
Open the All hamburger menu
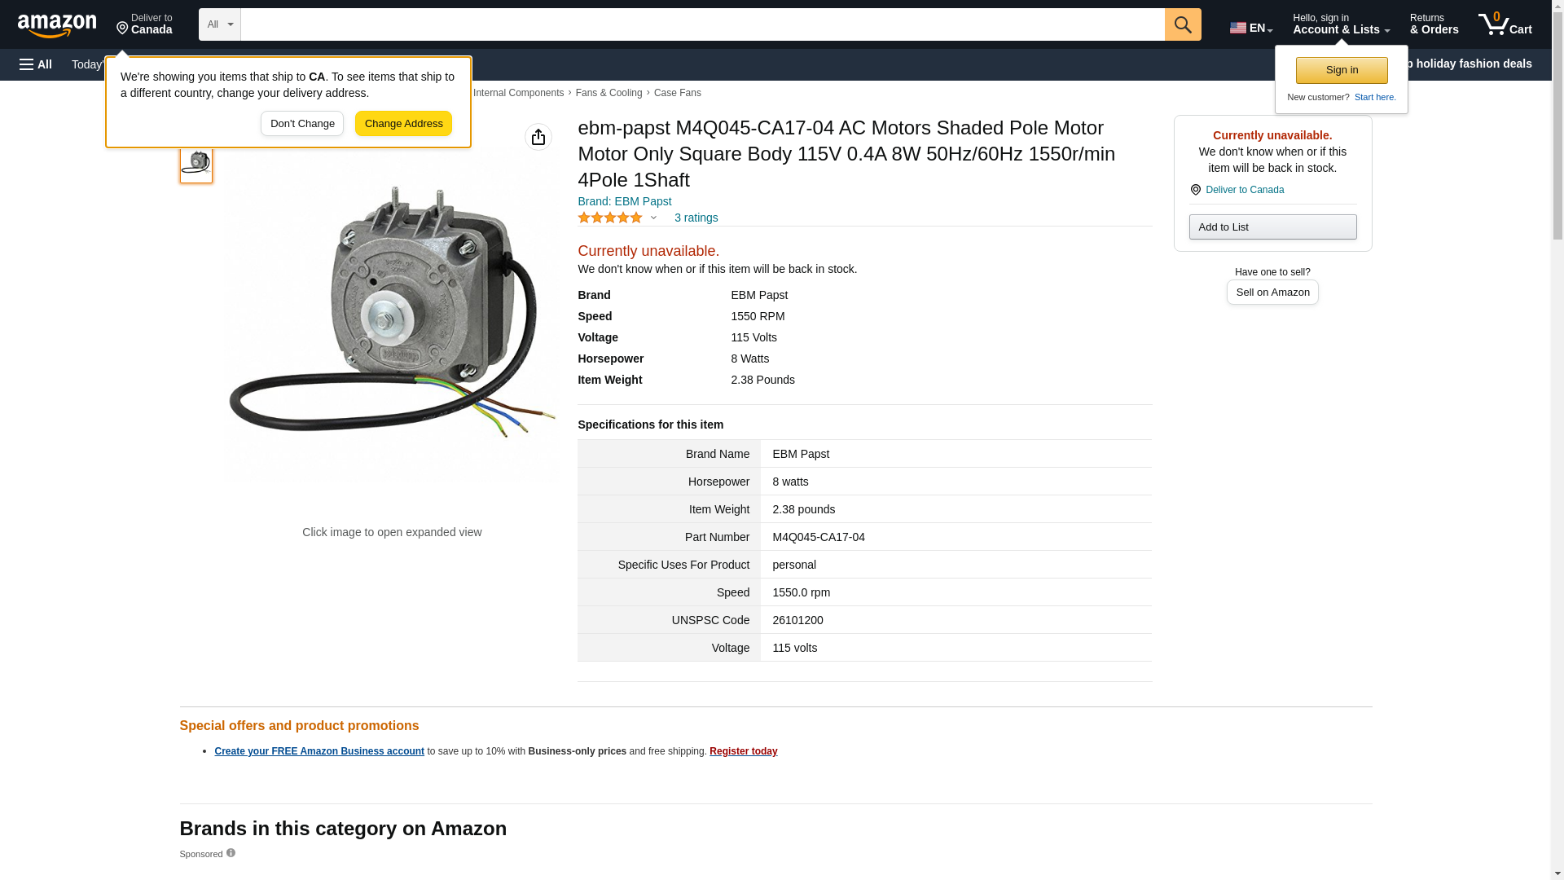pos(36,64)
